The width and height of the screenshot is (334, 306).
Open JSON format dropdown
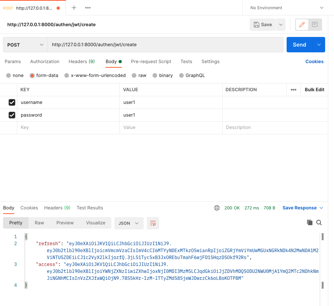click(x=129, y=223)
